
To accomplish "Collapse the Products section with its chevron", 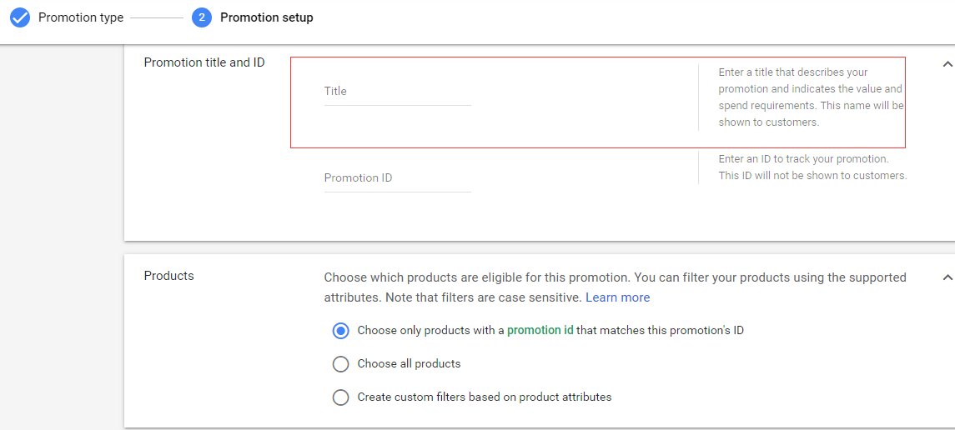I will (x=947, y=277).
